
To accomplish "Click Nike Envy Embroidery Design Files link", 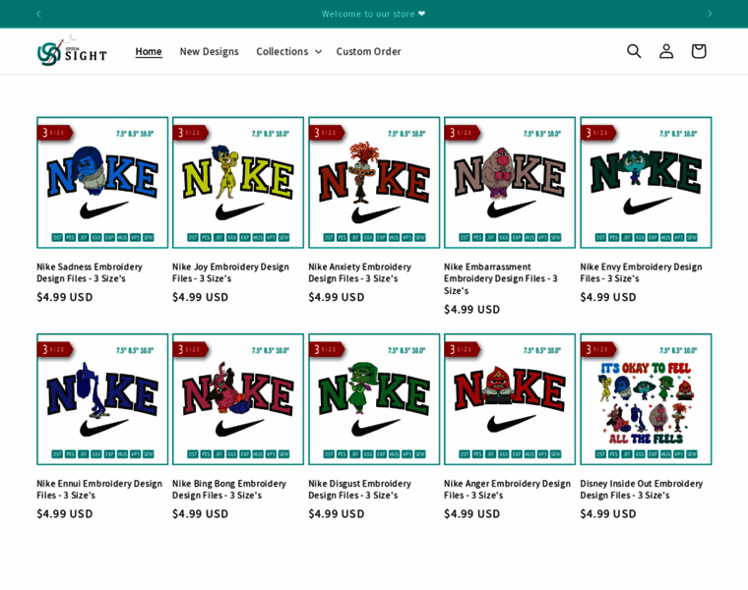I will 641,272.
